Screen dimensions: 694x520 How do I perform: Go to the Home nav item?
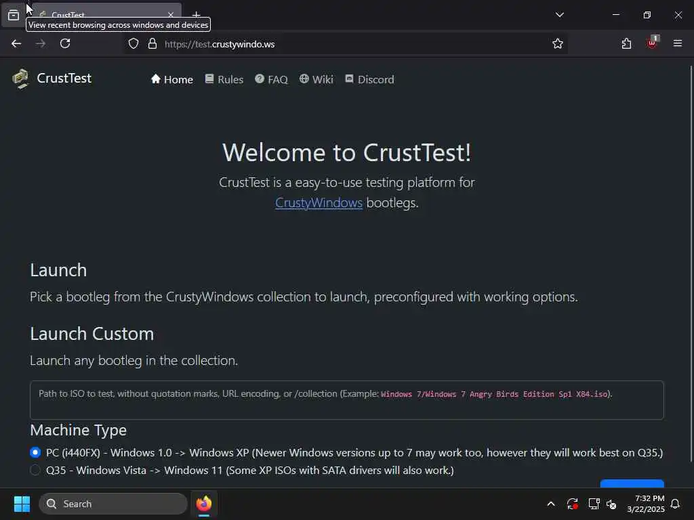[x=172, y=80]
